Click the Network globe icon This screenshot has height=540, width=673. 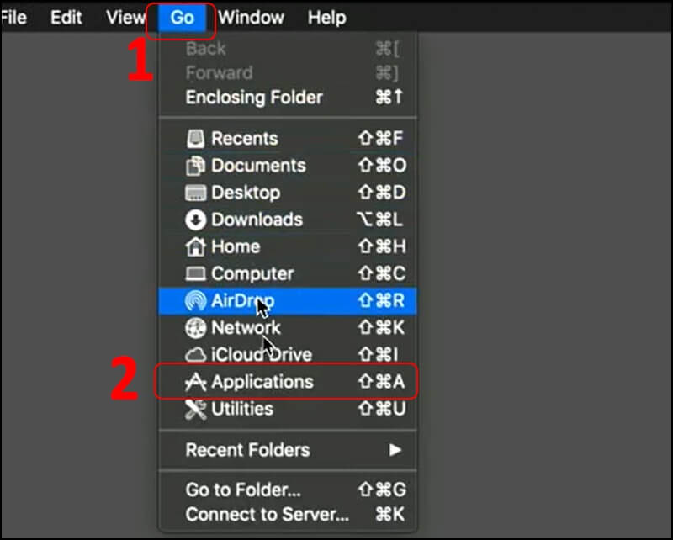point(195,327)
